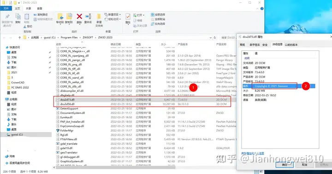Click the Cut (剪切) scissors icon
332x174 pixels.
[25, 26]
